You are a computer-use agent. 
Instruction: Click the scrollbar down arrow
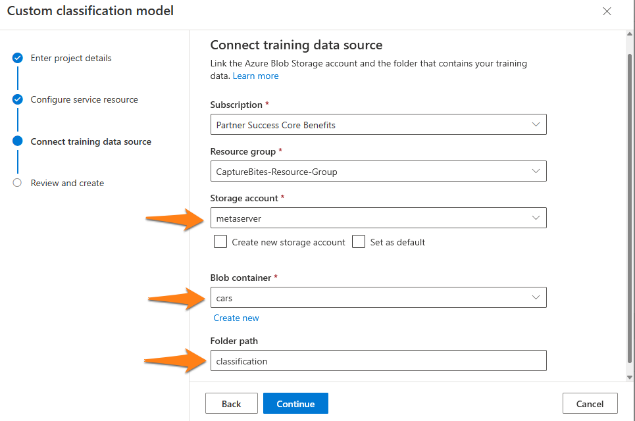(x=630, y=378)
